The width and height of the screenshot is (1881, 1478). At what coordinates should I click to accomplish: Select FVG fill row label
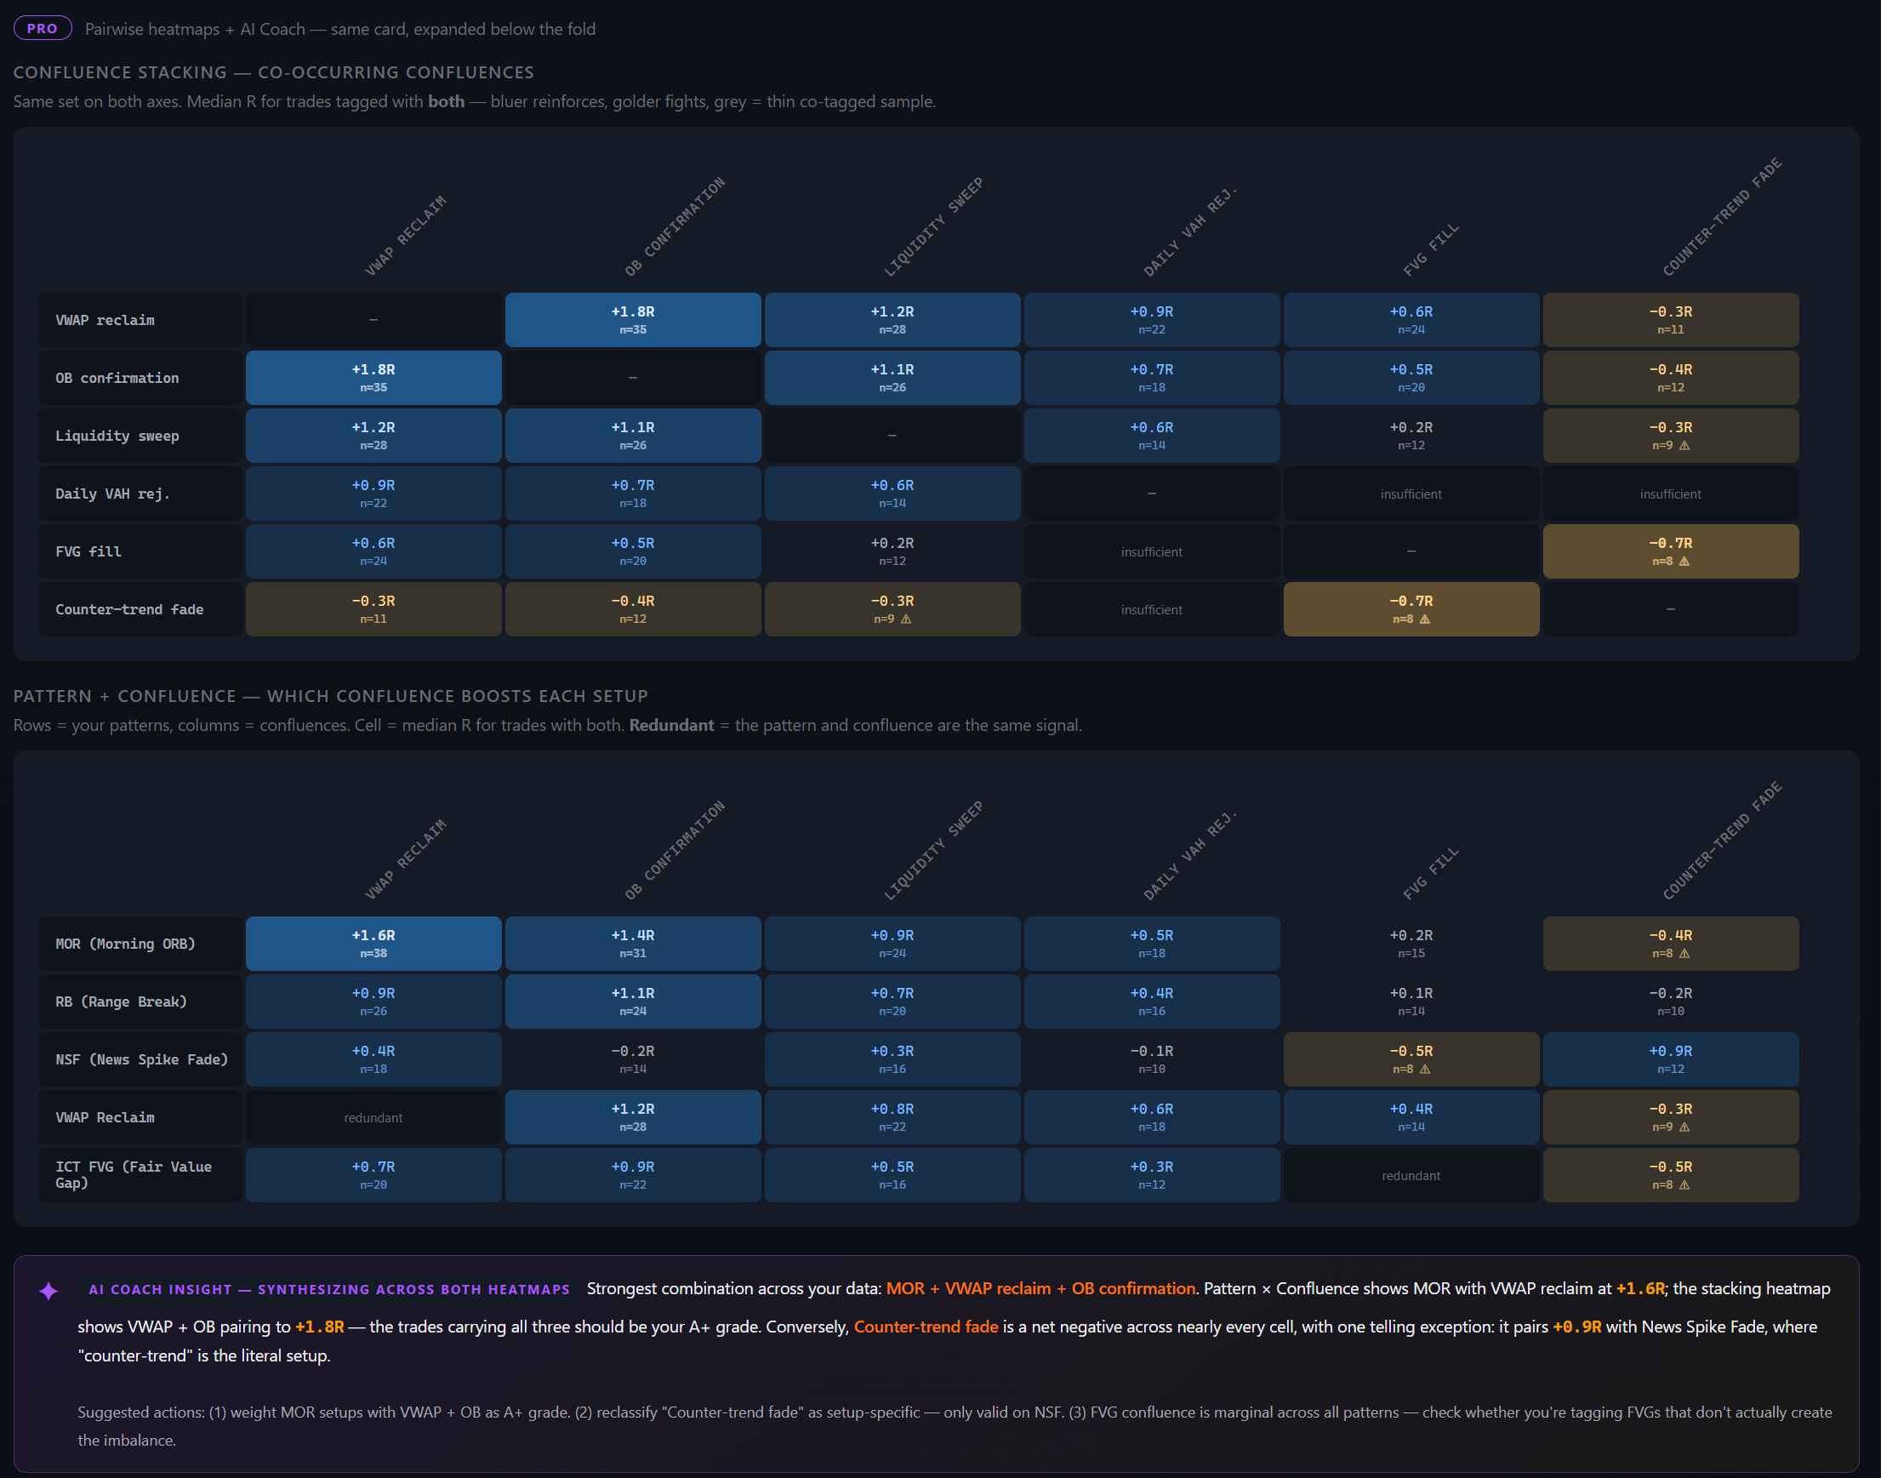(140, 552)
